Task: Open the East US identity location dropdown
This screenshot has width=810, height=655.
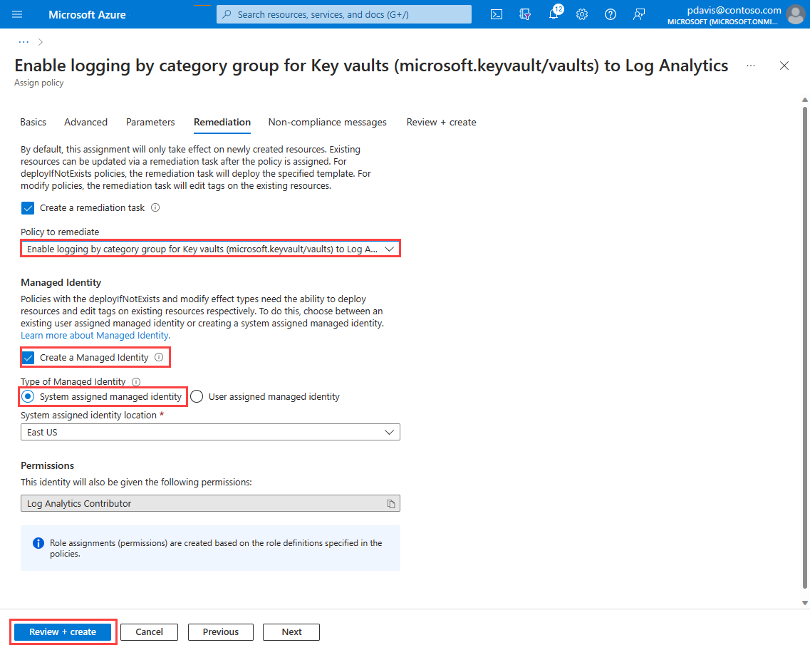Action: click(x=210, y=432)
